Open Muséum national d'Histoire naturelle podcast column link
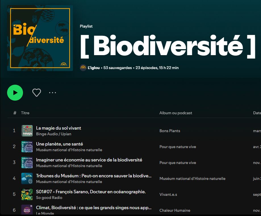The image size is (261, 216). [x=193, y=178]
